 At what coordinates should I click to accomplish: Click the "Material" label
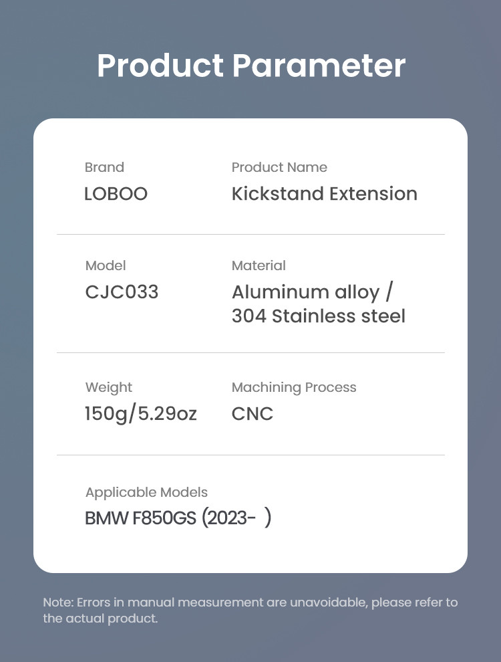click(x=259, y=265)
